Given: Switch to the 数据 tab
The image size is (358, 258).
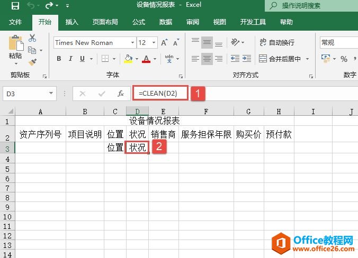Looking at the screenshot, I should [166, 22].
